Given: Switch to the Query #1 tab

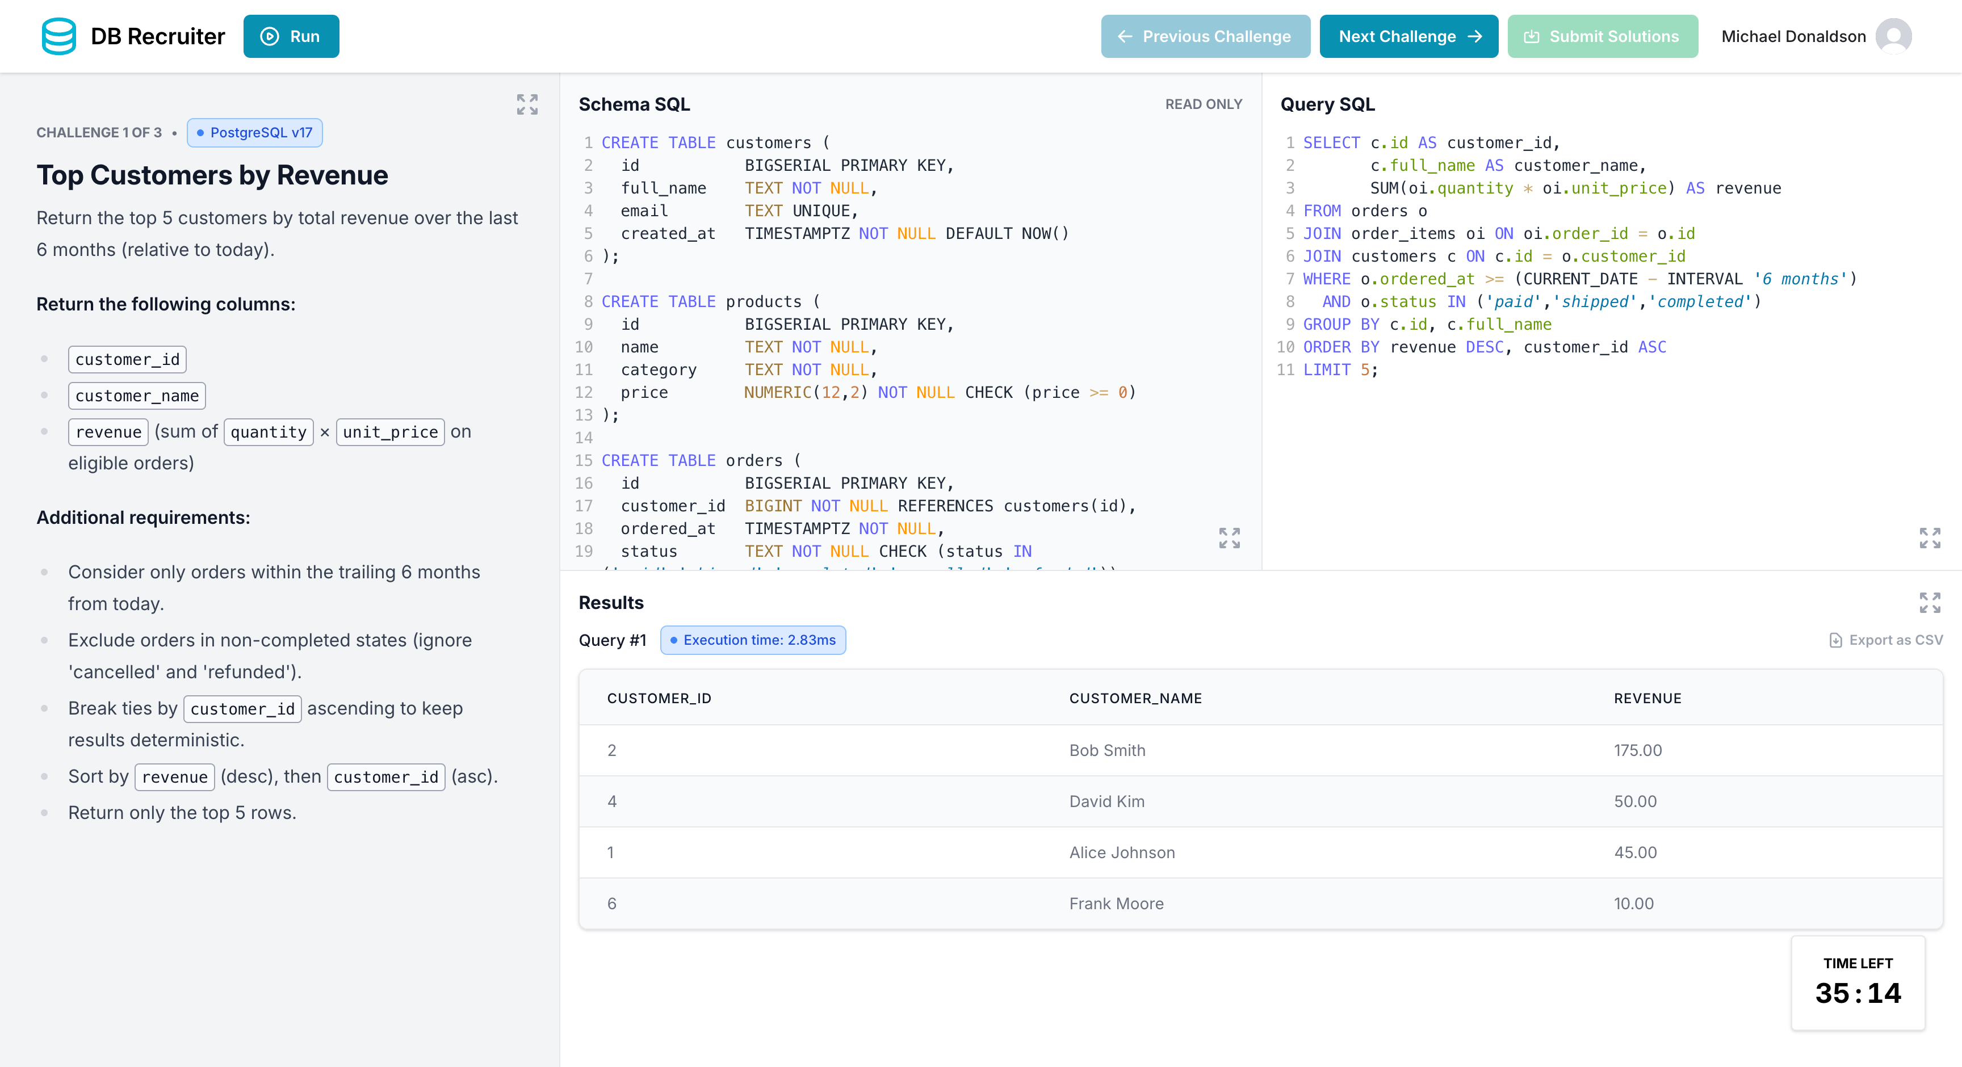Looking at the screenshot, I should point(613,641).
